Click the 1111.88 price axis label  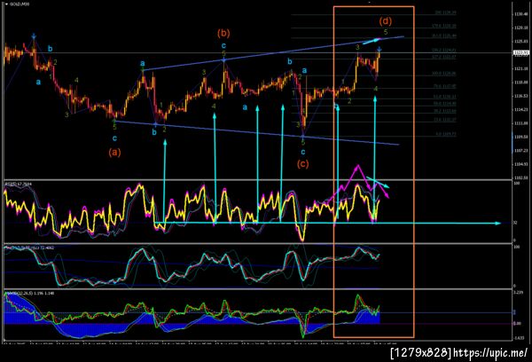point(520,123)
